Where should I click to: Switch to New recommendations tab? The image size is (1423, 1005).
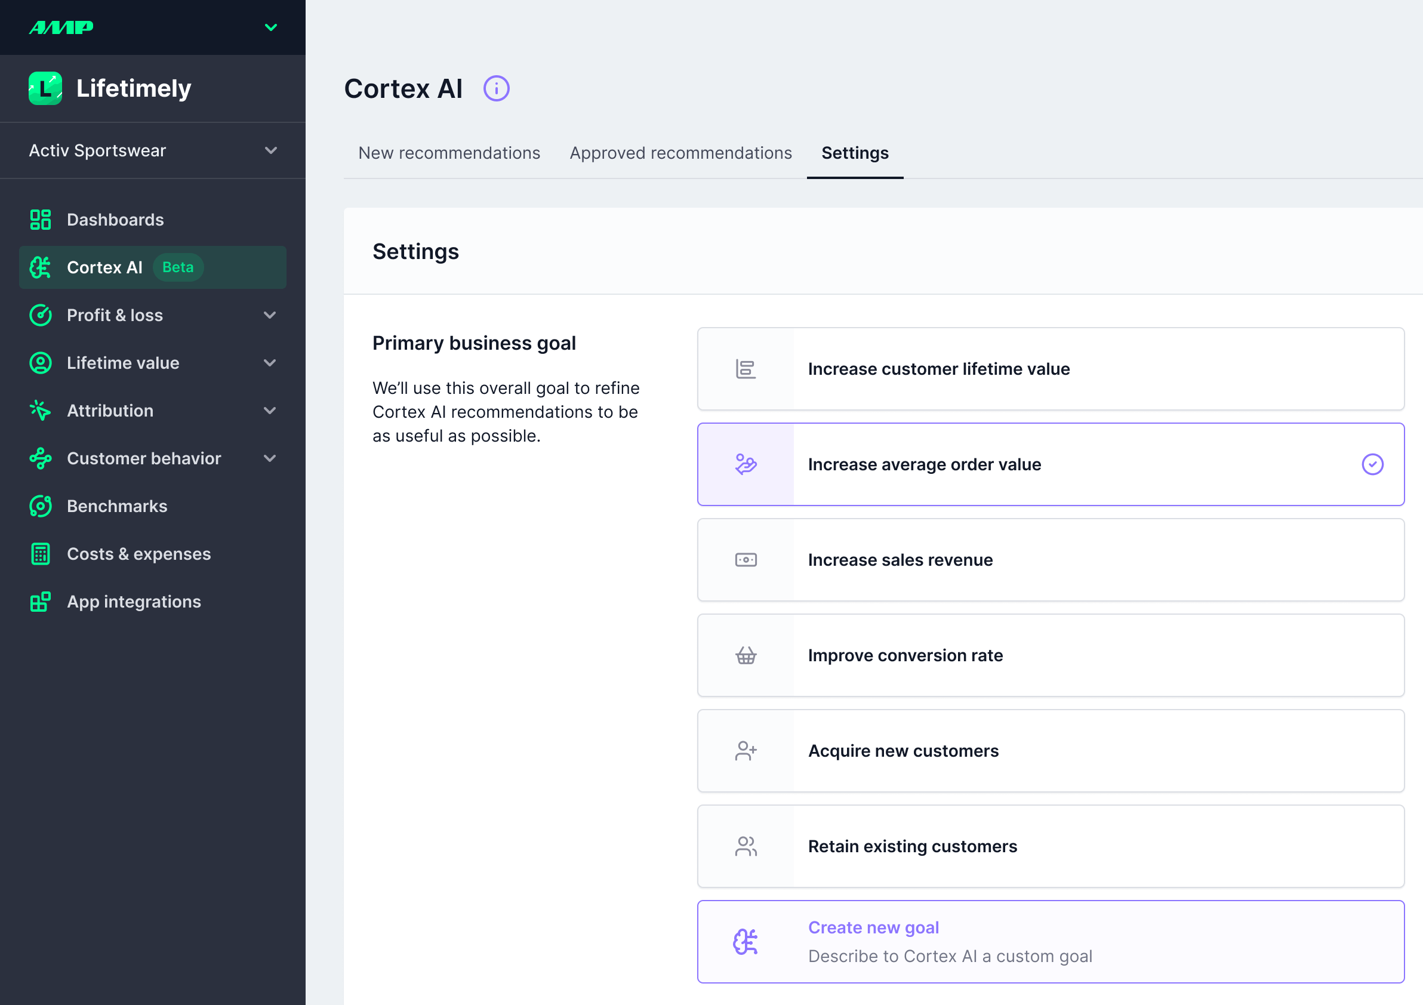(449, 153)
